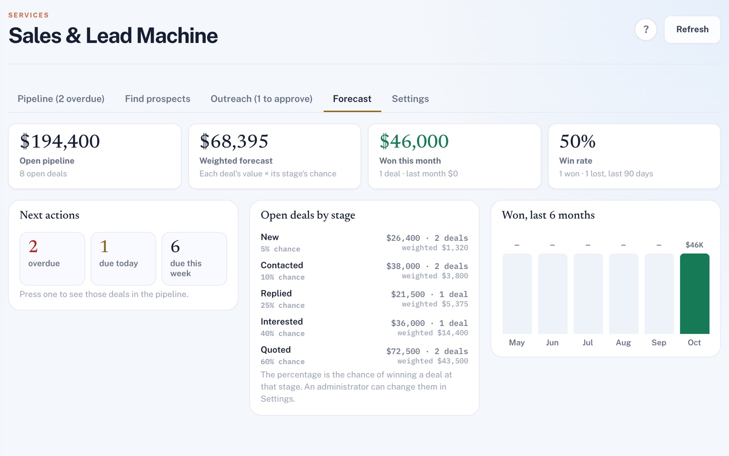The width and height of the screenshot is (729, 456).
Task: Click the 5% chance text under New
Action: click(x=280, y=249)
